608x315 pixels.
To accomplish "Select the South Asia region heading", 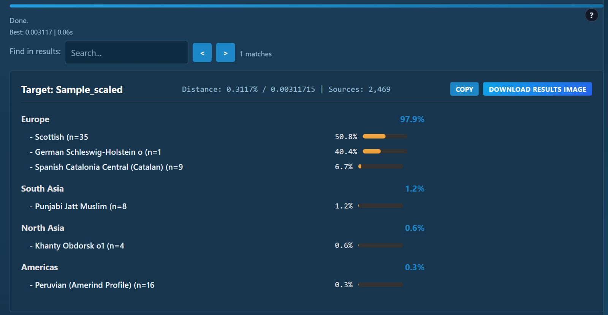I will tap(42, 189).
